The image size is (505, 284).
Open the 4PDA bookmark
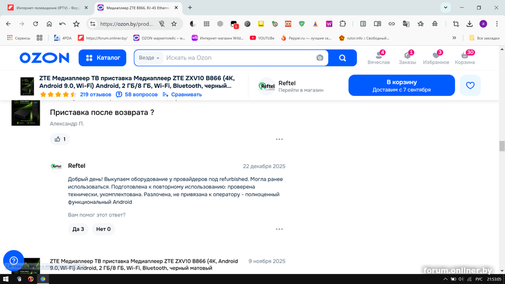[x=62, y=38]
